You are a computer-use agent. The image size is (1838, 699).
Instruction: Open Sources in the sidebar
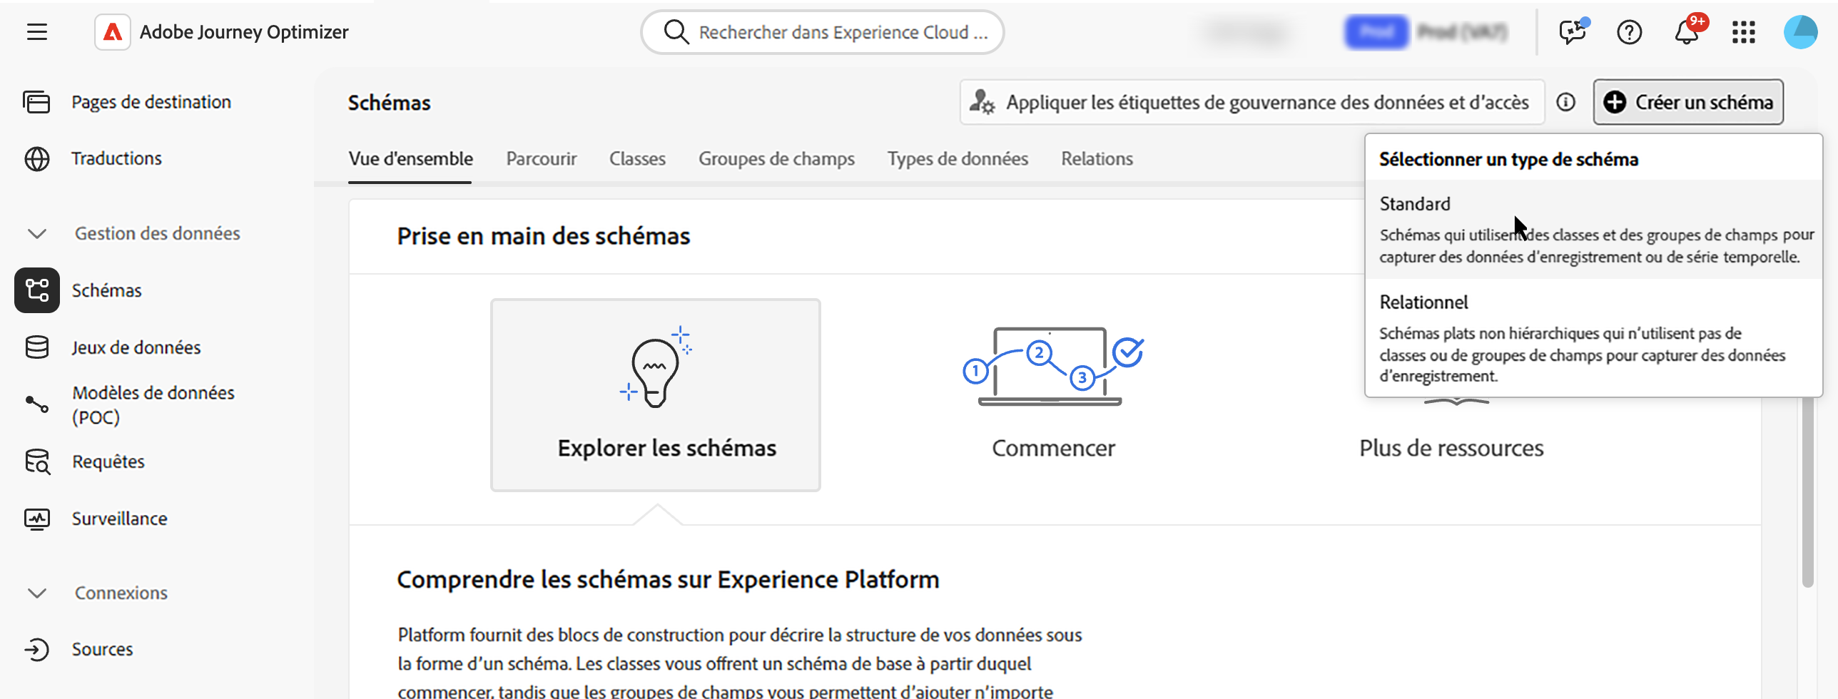[102, 649]
